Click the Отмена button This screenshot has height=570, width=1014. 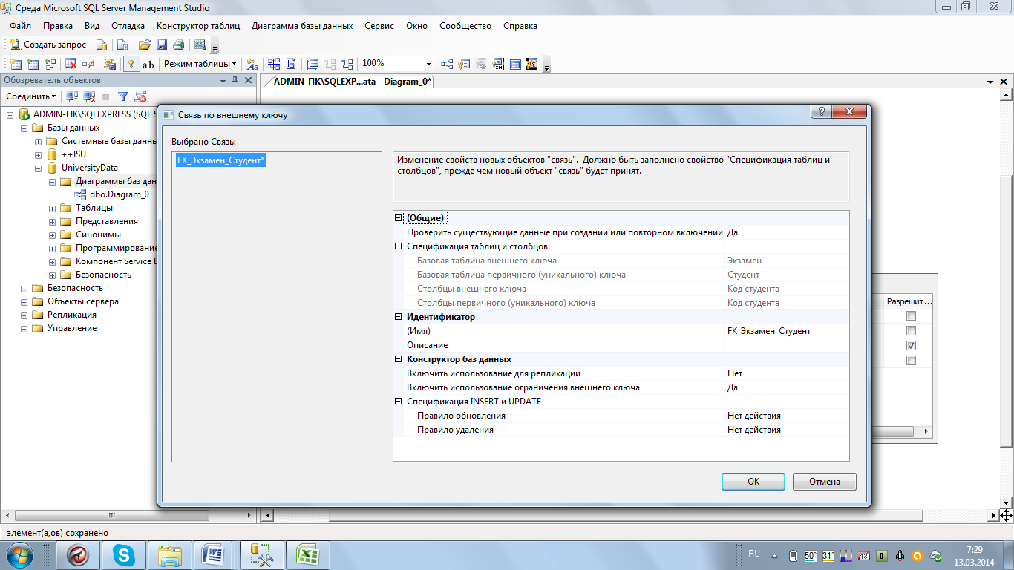click(824, 482)
